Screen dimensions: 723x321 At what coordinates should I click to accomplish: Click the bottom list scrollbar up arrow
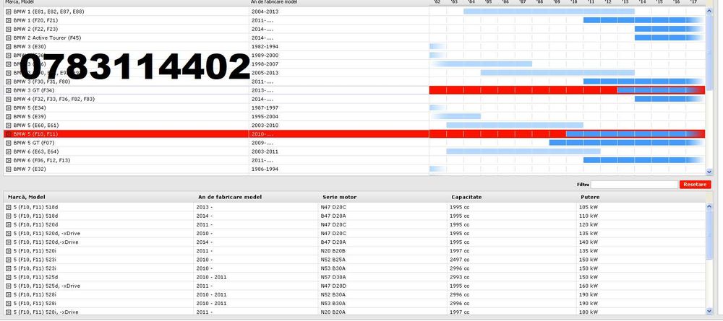click(x=709, y=207)
